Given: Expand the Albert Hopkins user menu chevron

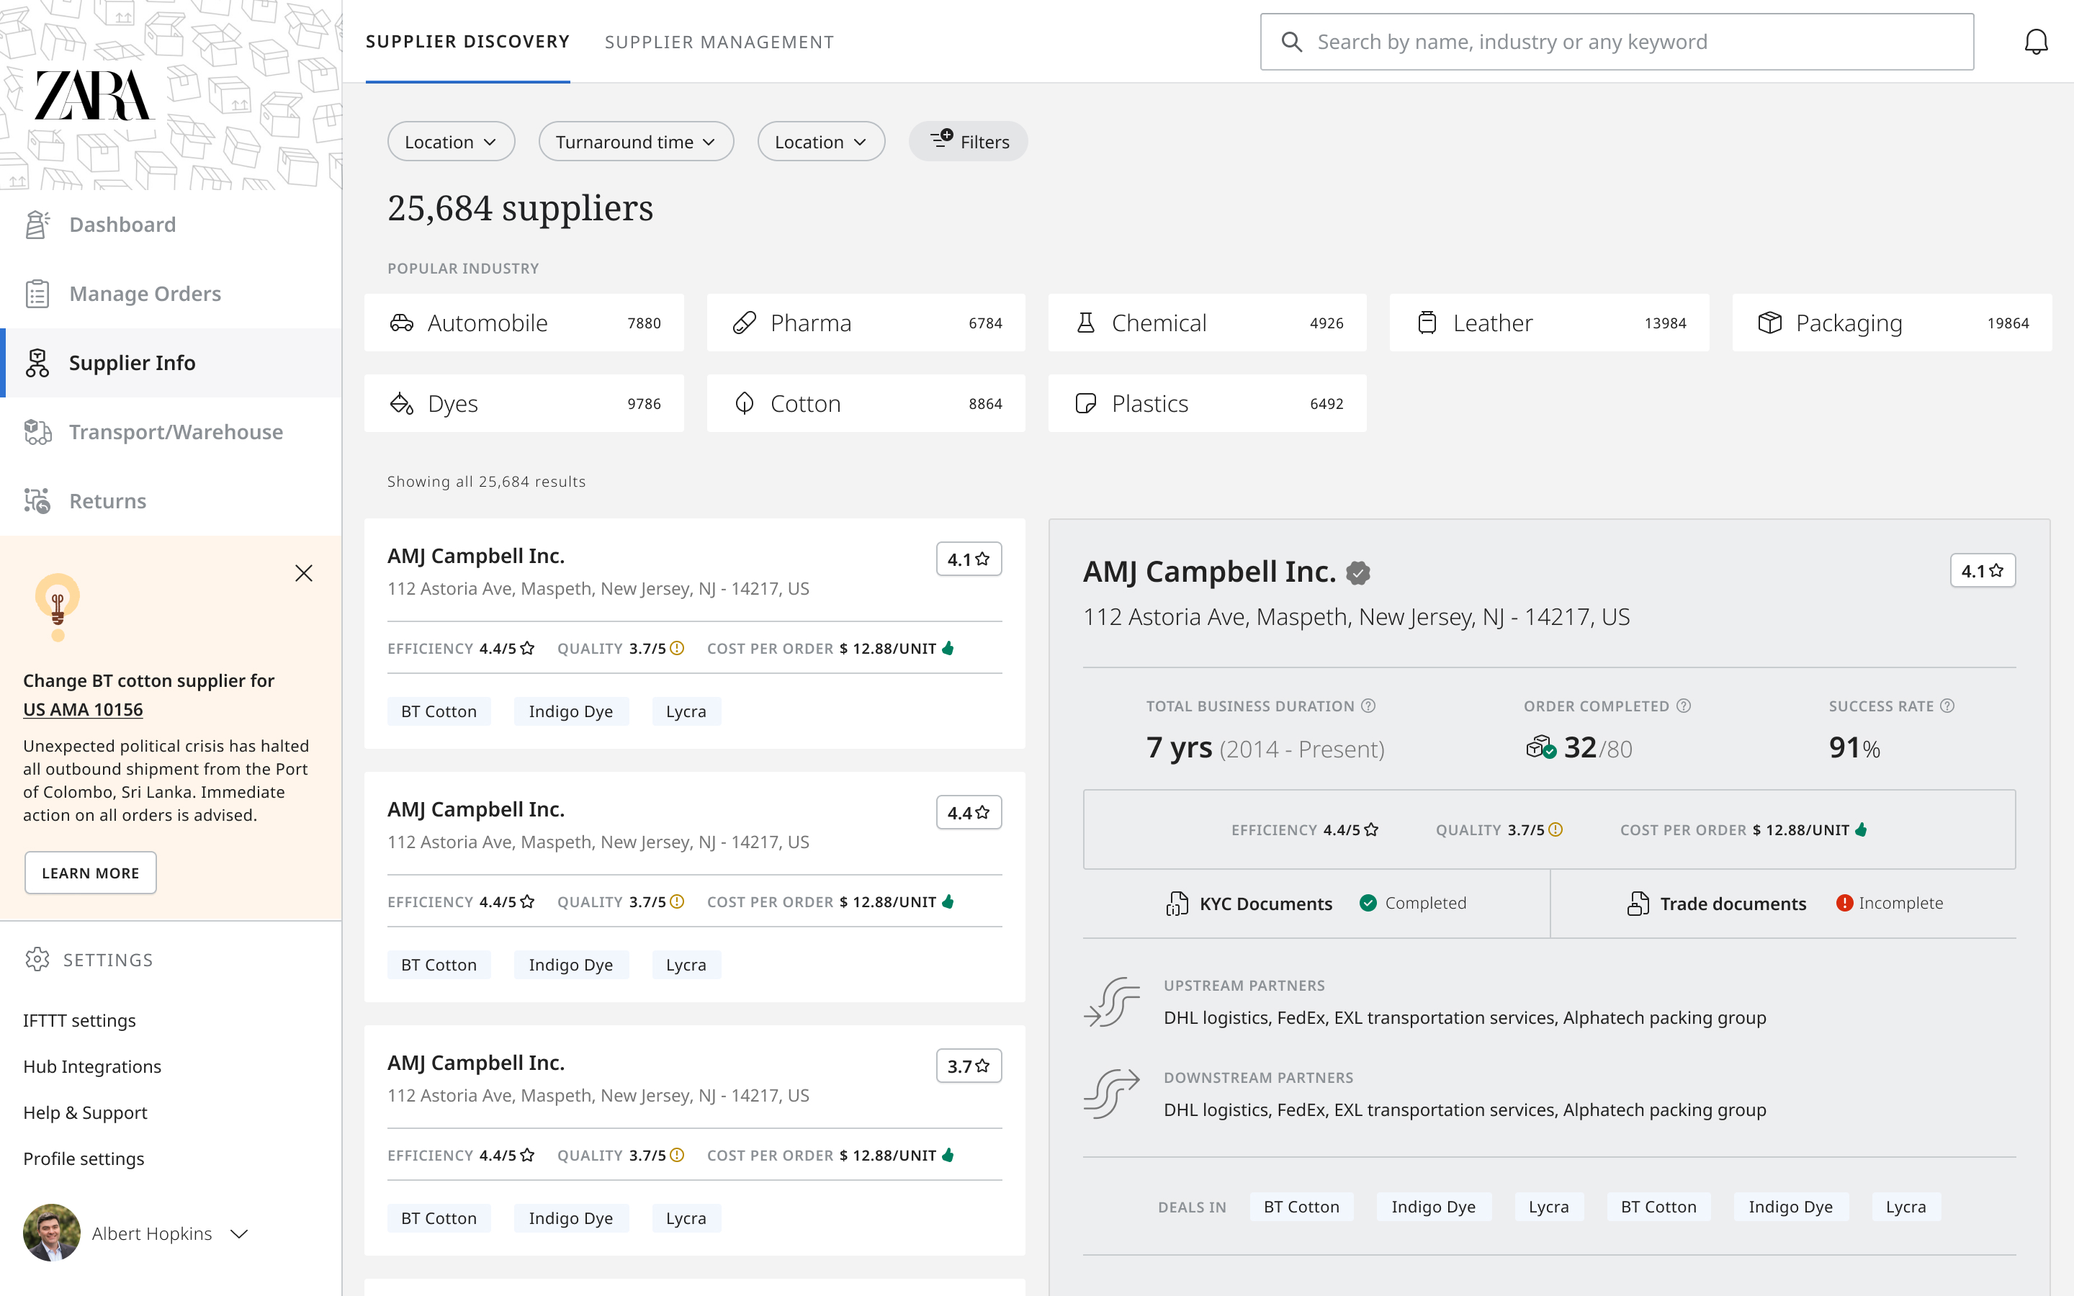Looking at the screenshot, I should [239, 1233].
